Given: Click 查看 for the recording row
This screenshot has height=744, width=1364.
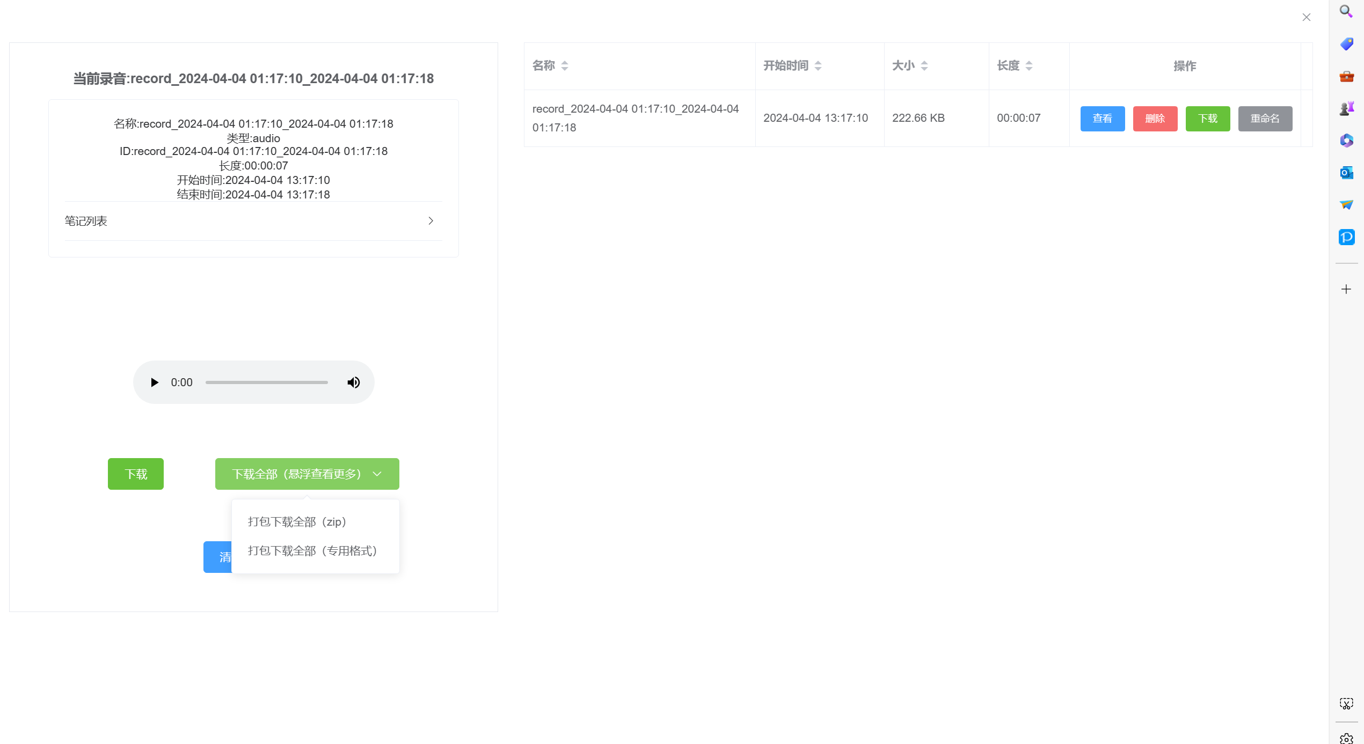Looking at the screenshot, I should pos(1103,119).
